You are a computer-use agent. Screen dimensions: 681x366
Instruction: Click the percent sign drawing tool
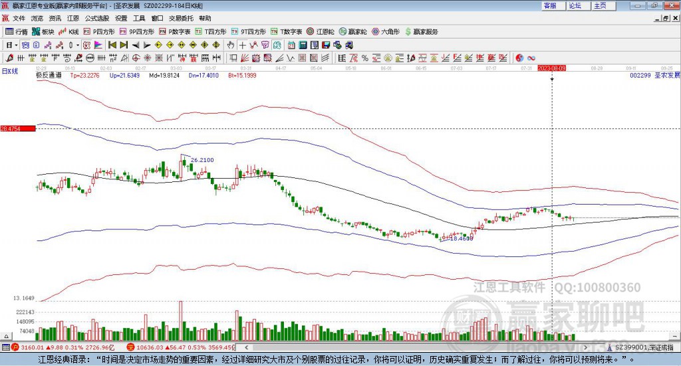(364, 58)
